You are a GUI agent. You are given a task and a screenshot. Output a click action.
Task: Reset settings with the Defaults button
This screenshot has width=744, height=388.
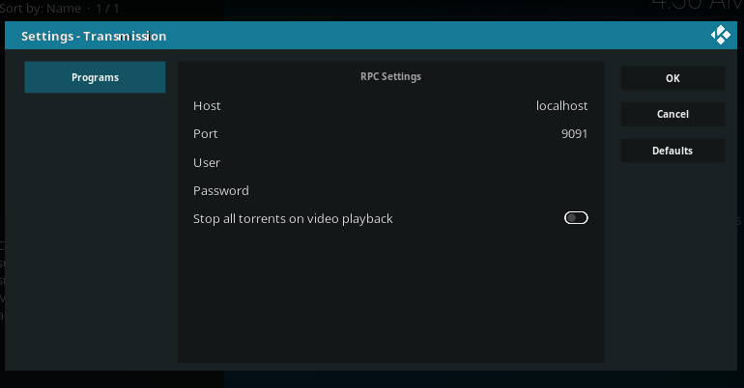(x=672, y=151)
